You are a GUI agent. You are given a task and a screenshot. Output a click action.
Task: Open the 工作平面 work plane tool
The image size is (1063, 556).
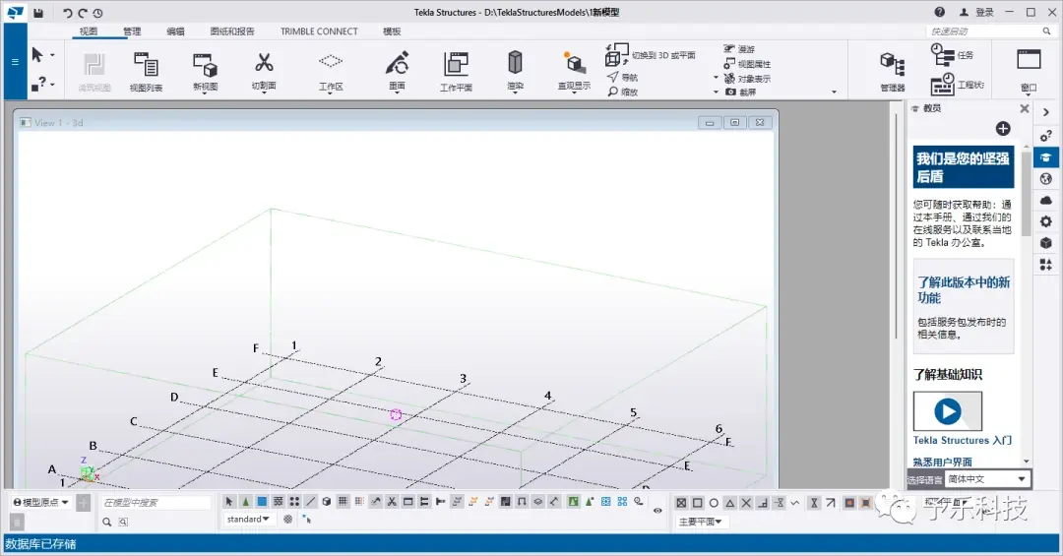click(456, 71)
